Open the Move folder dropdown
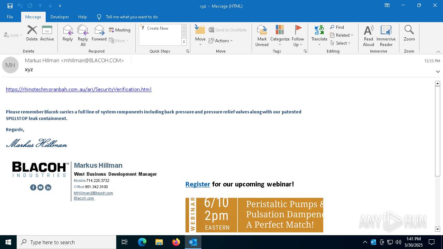Screen dimensions: 443x249 coord(200,35)
